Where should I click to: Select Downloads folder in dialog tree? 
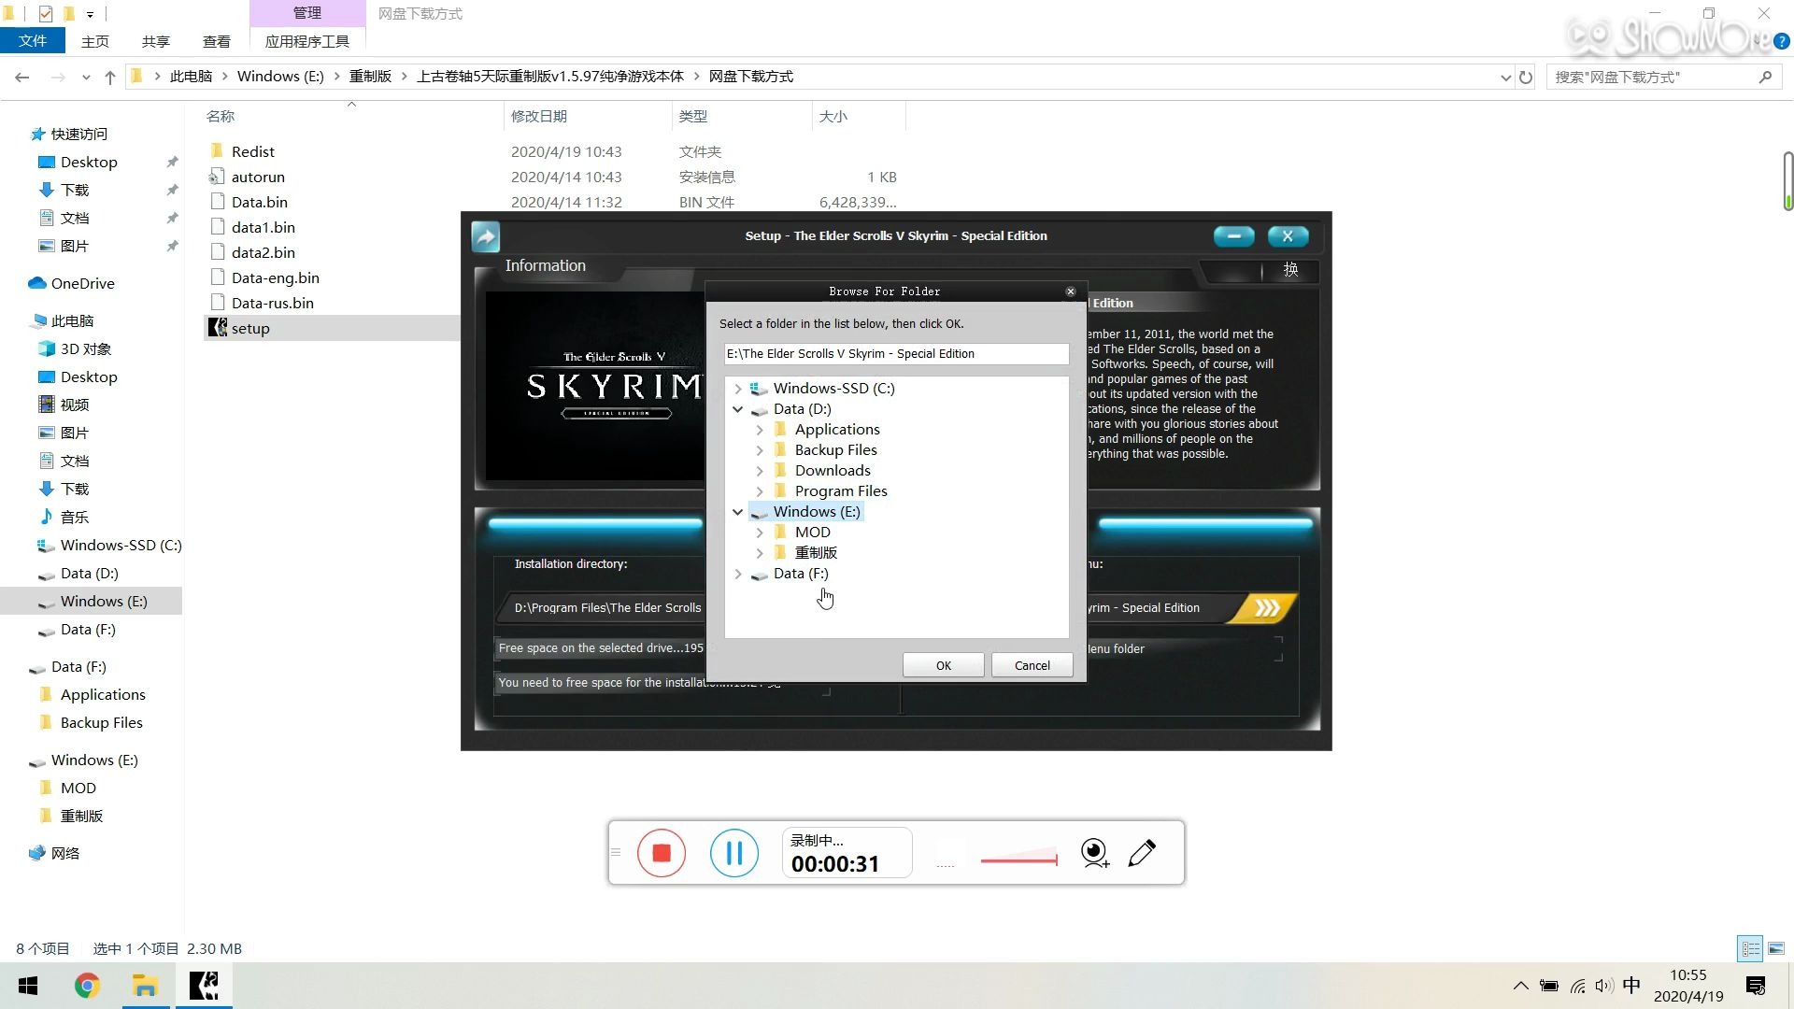(832, 471)
